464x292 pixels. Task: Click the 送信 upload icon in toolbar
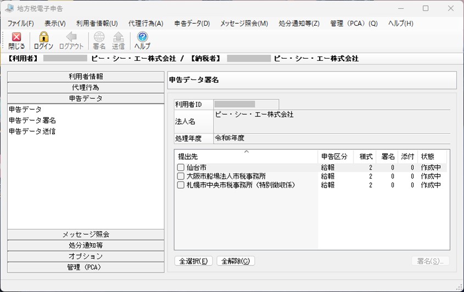pos(119,37)
